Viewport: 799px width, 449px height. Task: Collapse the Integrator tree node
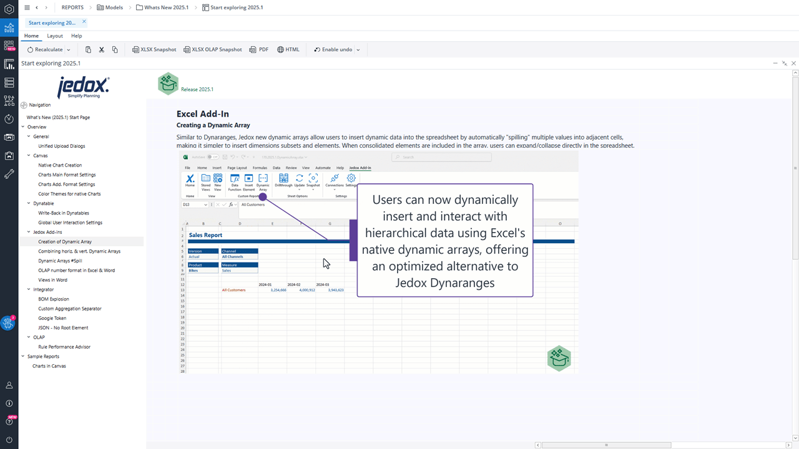coord(29,289)
